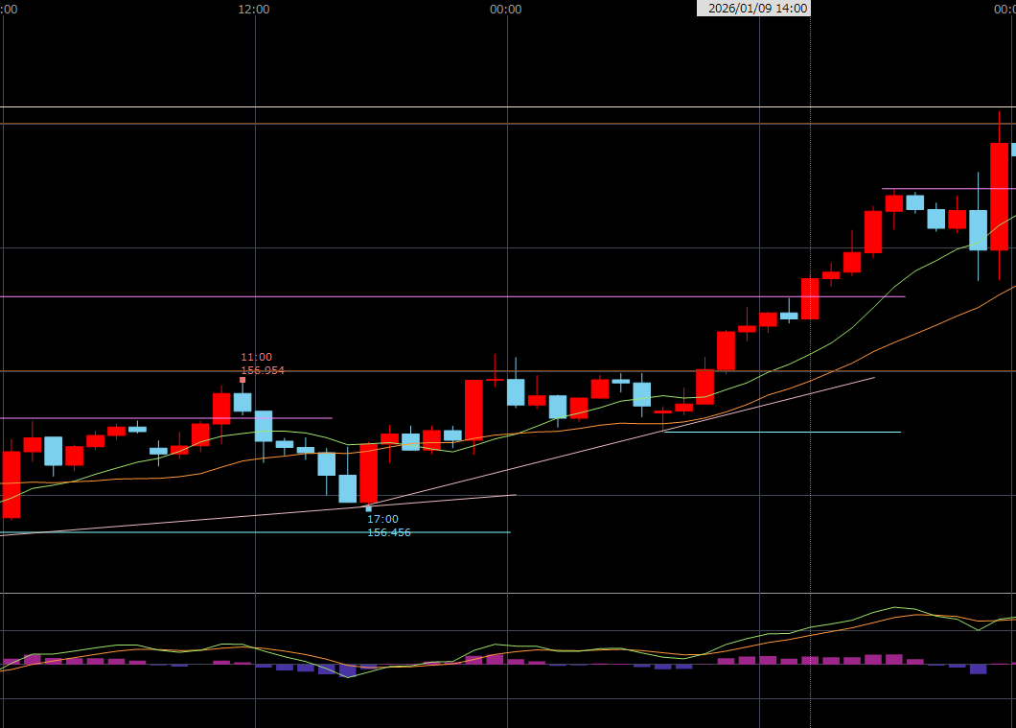Click the tallest red candle at the chart's peak
The image size is (1016, 728).
tap(999, 196)
